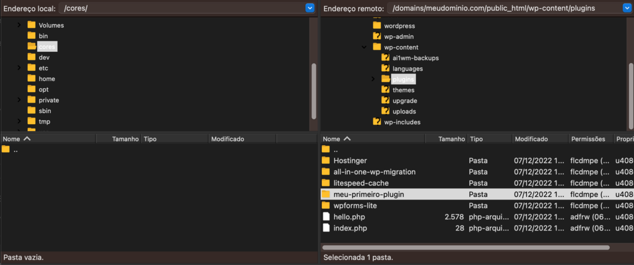Select the meu-primeiro-plugin folder row

(x=477, y=194)
